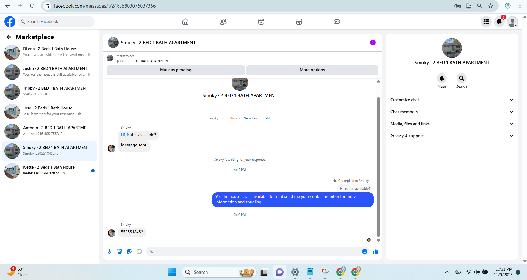Open the unread Ivette 2 Beds 1 Bath House chat
This screenshot has height=280, width=527.
(49, 171)
